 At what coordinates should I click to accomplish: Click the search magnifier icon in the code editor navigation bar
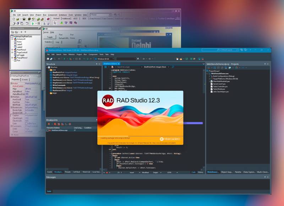point(173,67)
